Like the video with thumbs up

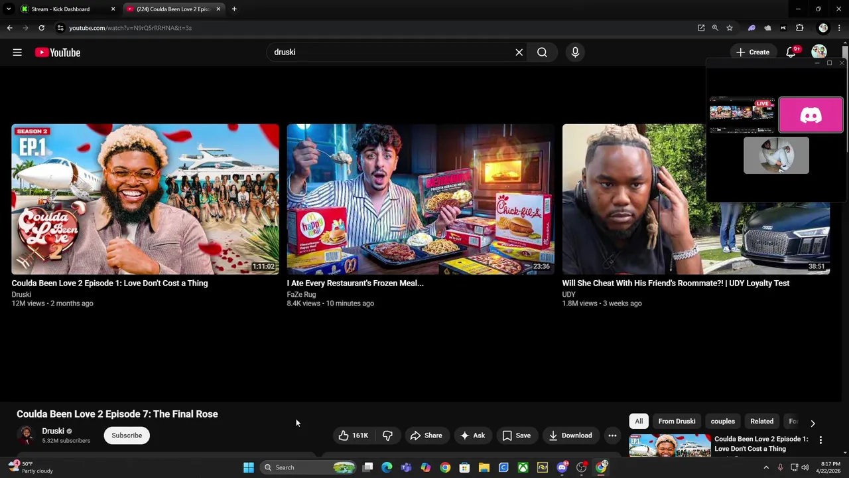coord(352,436)
